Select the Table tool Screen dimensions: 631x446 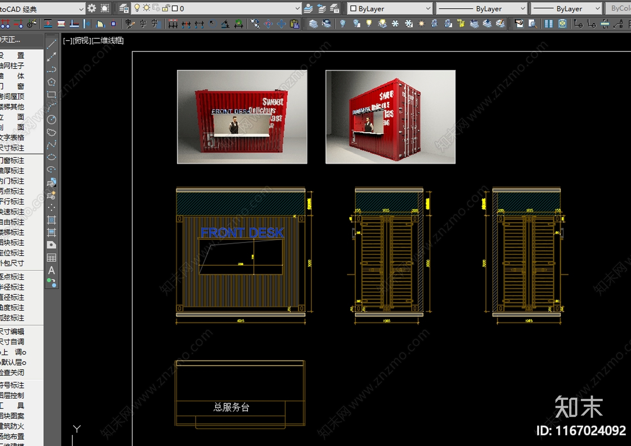coord(51,258)
